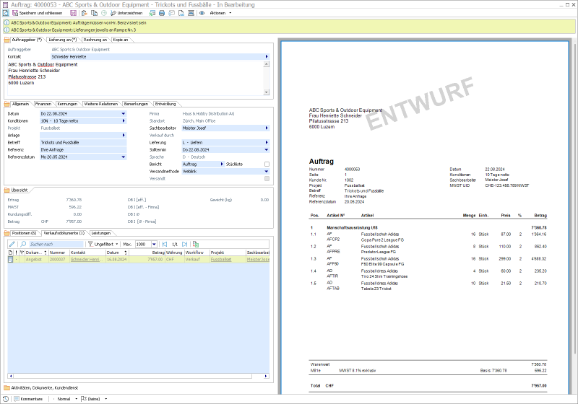Screen dimensions: 578x404
Task: Click the right arrow of the table's horizontal scrollbar
Action: pos(266,376)
